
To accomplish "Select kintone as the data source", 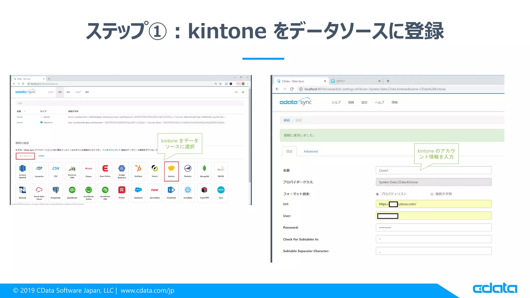I will (171, 172).
